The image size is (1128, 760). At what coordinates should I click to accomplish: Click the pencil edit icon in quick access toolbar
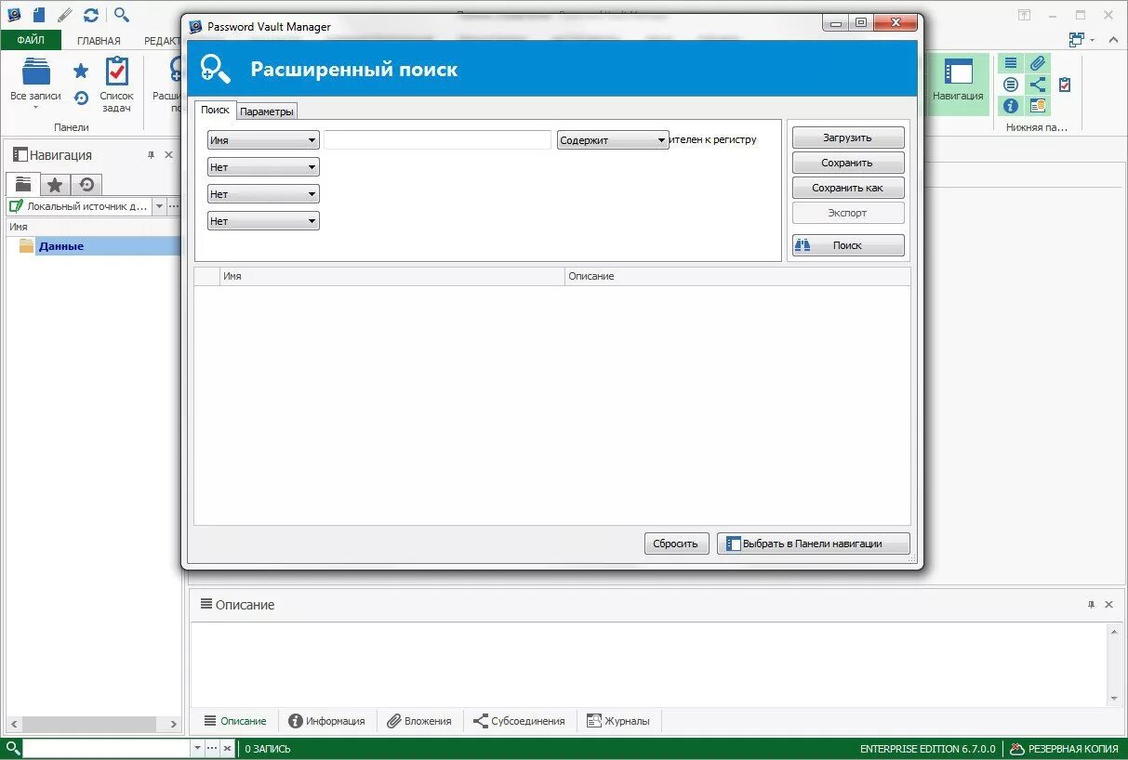click(64, 15)
